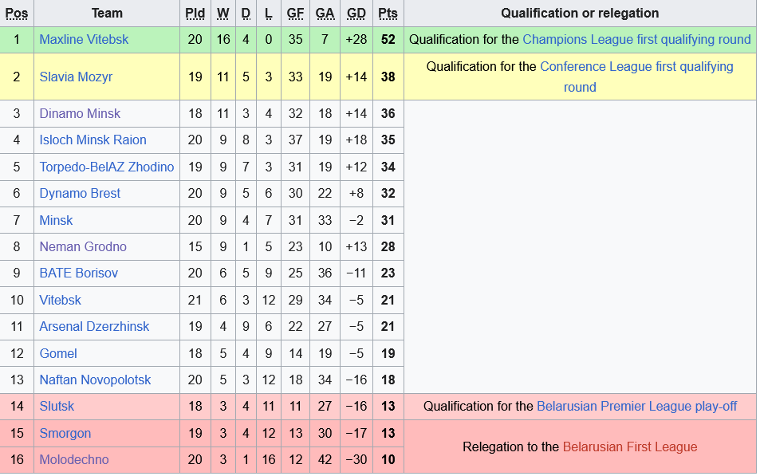Open the BATE Borisov link
The width and height of the screenshot is (760, 476).
tap(78, 273)
